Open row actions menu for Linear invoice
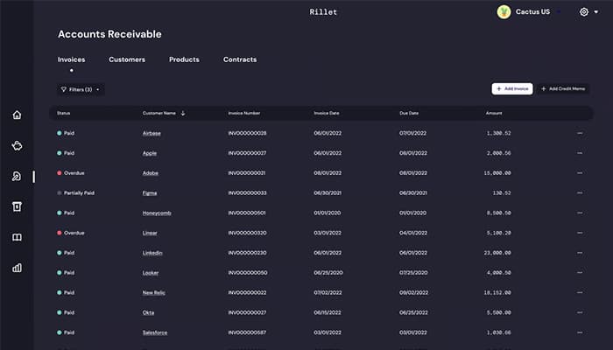This screenshot has height=350, width=613. point(580,233)
